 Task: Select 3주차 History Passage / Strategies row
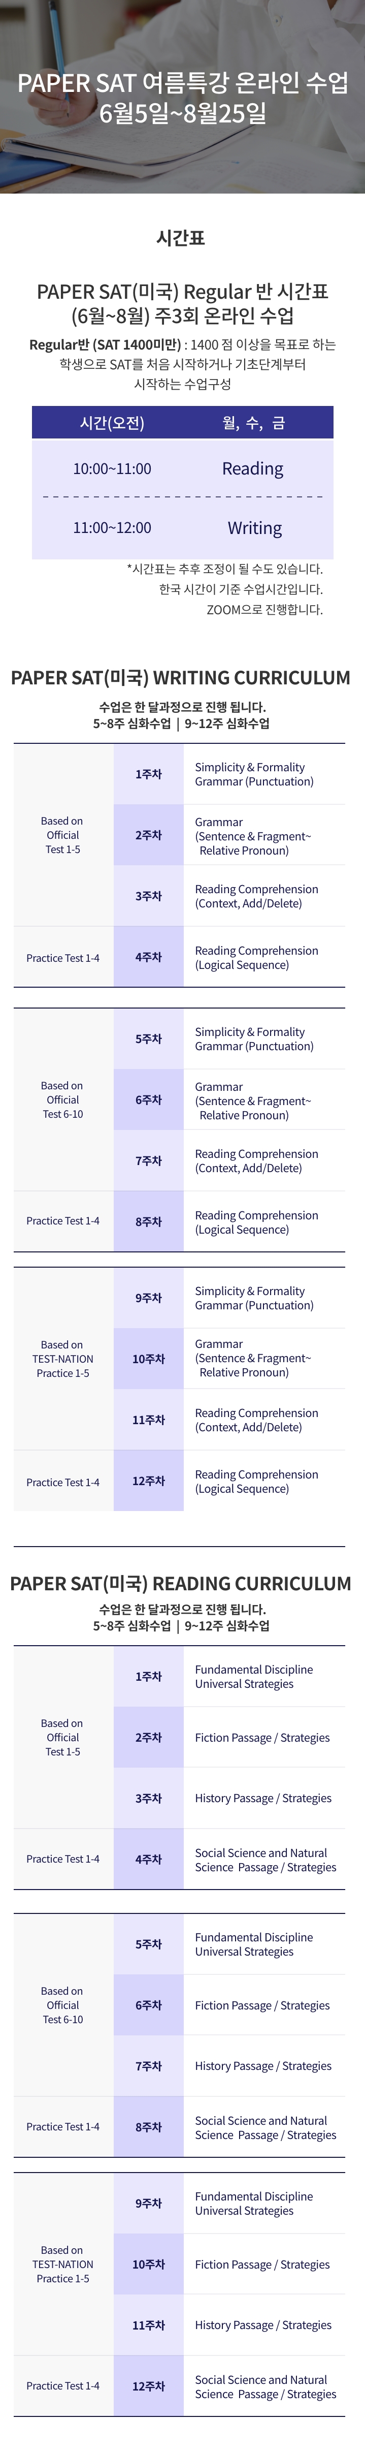coord(229,1798)
